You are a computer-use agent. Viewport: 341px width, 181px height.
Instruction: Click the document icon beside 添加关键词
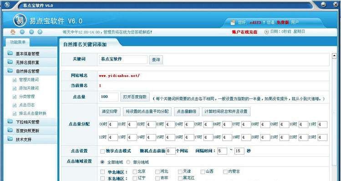coord(15,88)
